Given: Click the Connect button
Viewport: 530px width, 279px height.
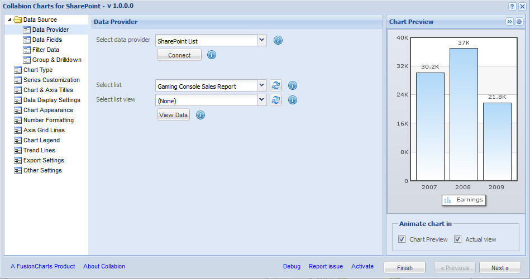Looking at the screenshot, I should tap(179, 55).
